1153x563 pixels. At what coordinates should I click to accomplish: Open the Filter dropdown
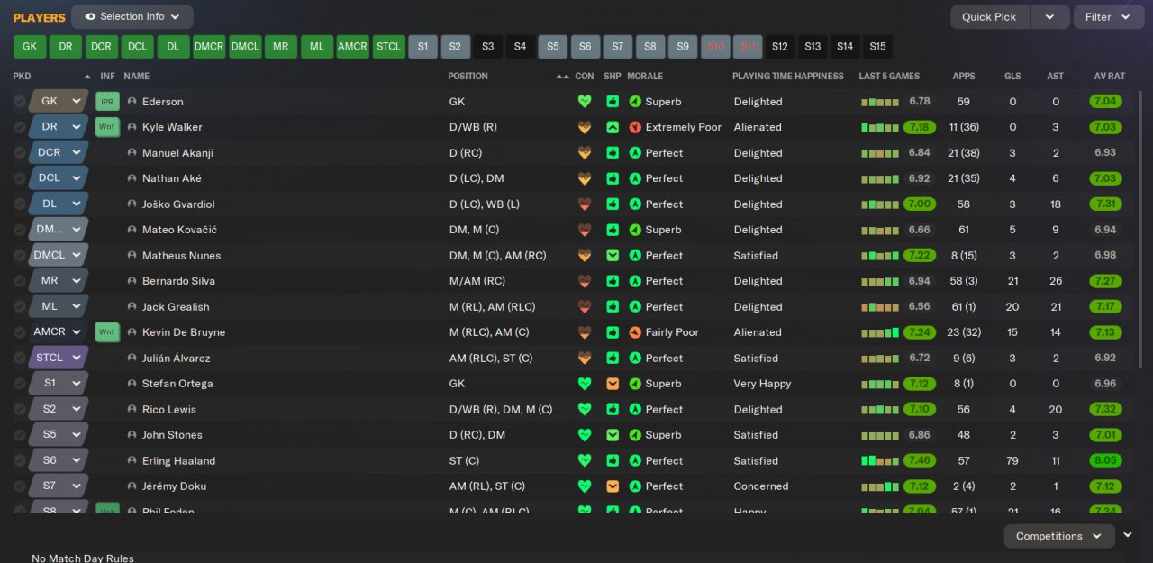(1108, 17)
